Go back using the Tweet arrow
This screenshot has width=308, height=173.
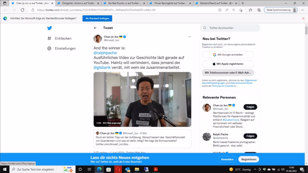(x=95, y=28)
